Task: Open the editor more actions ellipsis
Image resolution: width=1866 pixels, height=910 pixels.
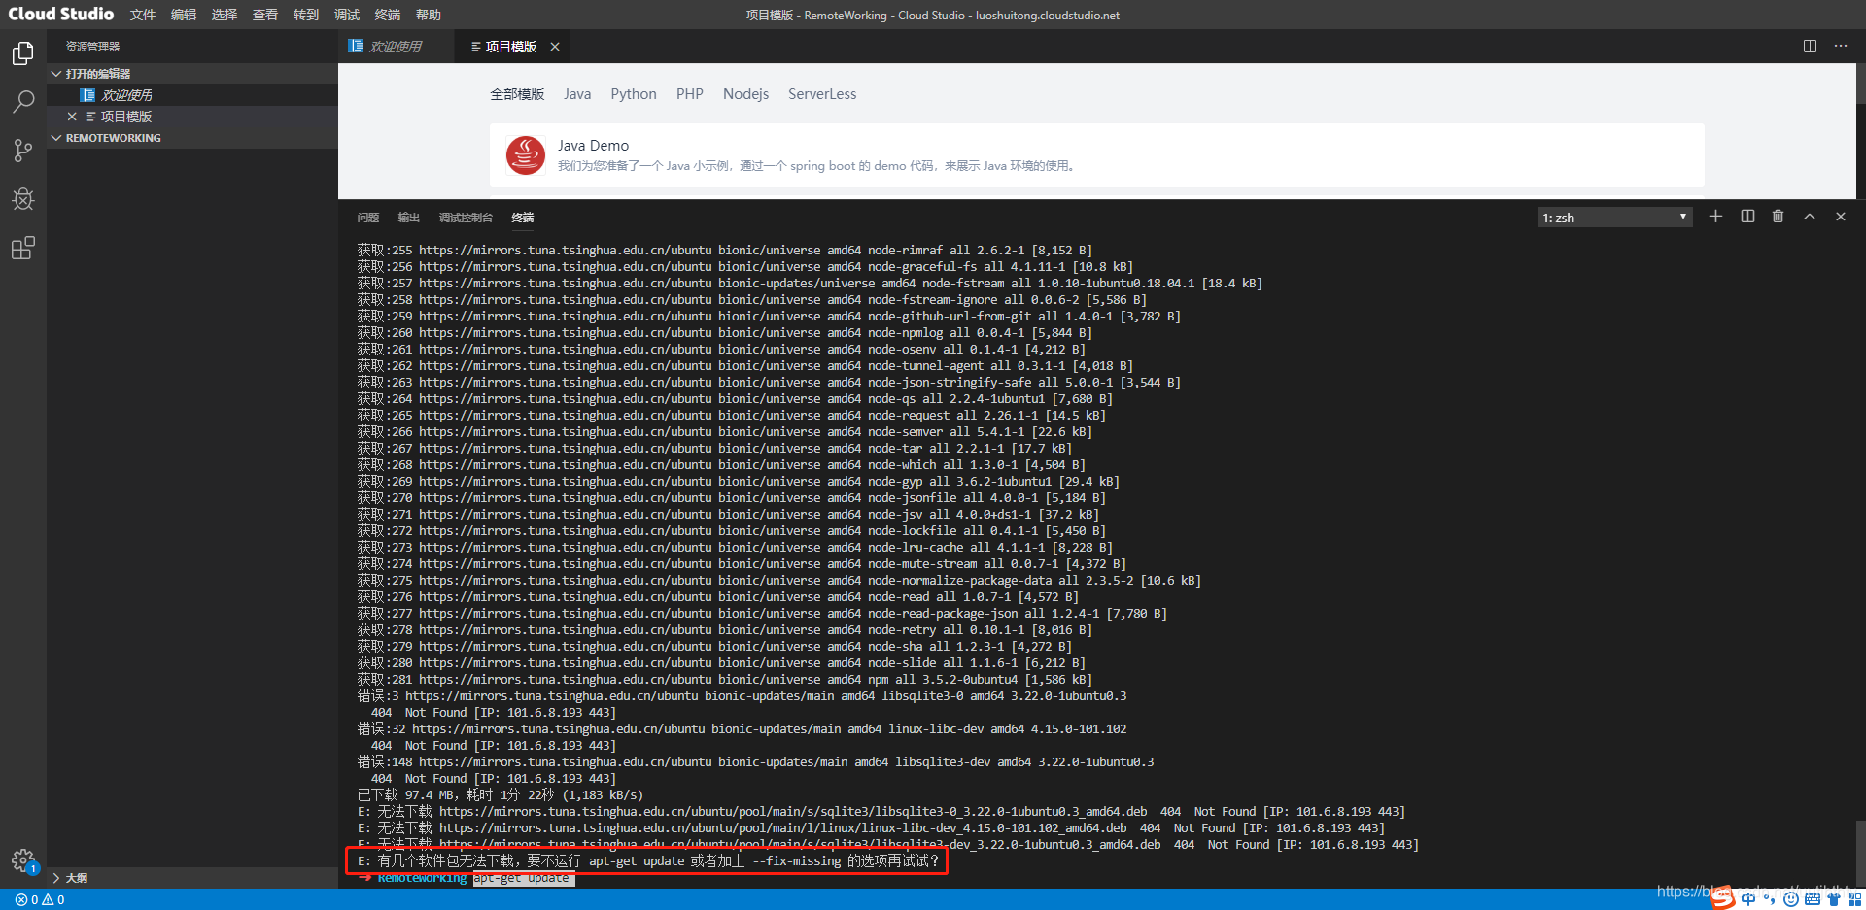Action: coord(1841,47)
